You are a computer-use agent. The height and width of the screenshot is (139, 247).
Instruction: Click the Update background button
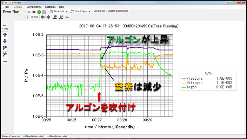[118, 11]
